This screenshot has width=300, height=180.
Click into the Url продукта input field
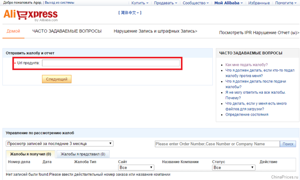[111, 63]
